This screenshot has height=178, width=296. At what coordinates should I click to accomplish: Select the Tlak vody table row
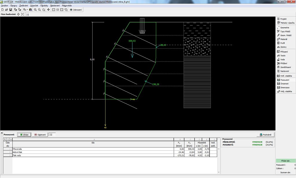click(x=87, y=155)
